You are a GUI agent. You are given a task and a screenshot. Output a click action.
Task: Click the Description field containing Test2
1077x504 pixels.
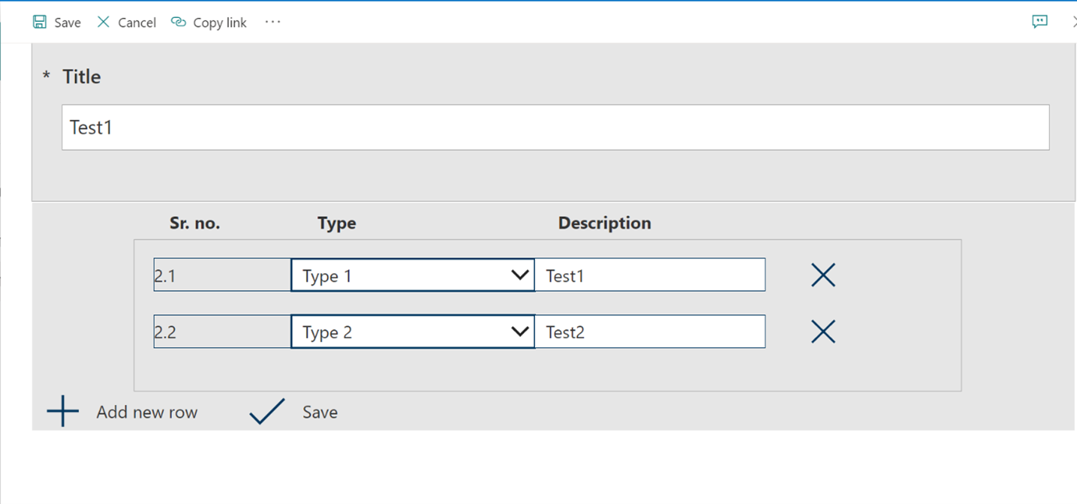(650, 332)
